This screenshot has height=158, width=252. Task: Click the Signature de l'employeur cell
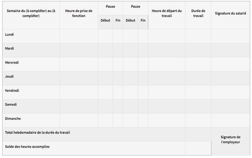pos(230,140)
